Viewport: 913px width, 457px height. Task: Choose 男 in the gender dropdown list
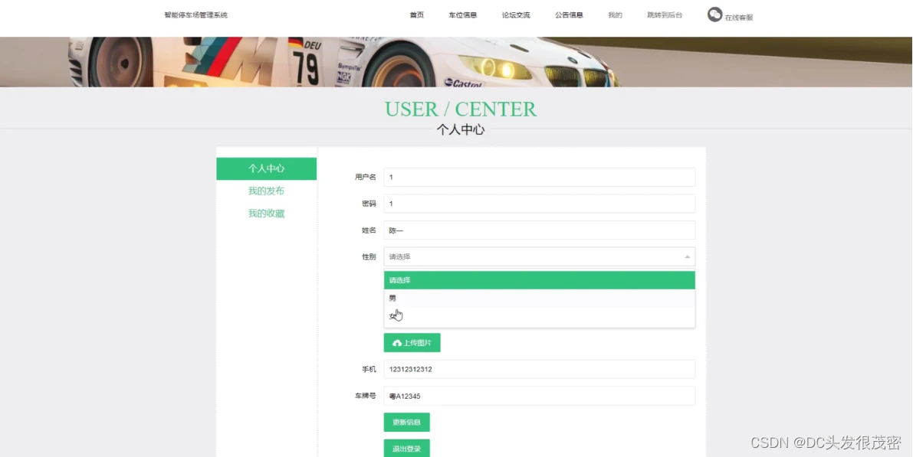539,299
